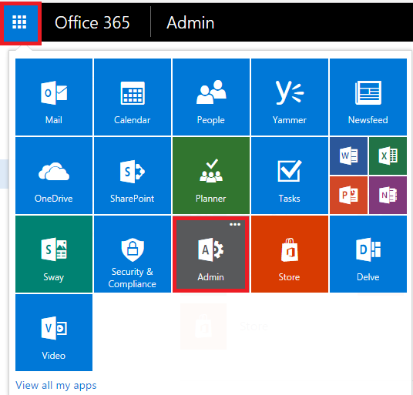Launch the green Planner tile
The height and width of the screenshot is (395, 413).
(211, 176)
